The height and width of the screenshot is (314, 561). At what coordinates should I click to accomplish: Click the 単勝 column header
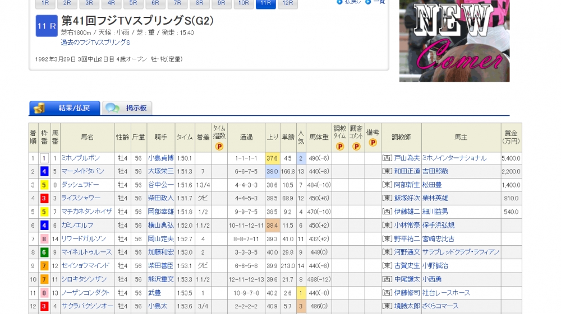[x=288, y=137]
